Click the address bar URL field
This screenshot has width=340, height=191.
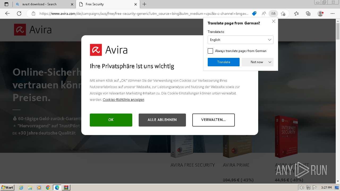pyautogui.click(x=143, y=14)
